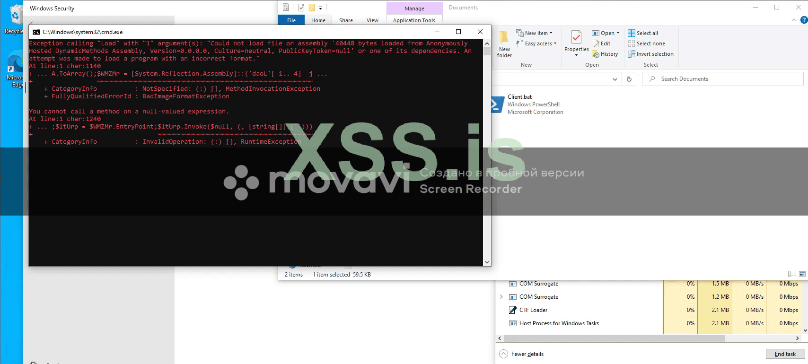The height and width of the screenshot is (364, 808).
Task: Focus the Search Documents field
Action: pos(723,79)
